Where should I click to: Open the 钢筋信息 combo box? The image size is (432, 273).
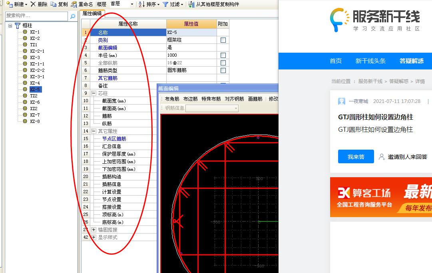click(x=212, y=108)
